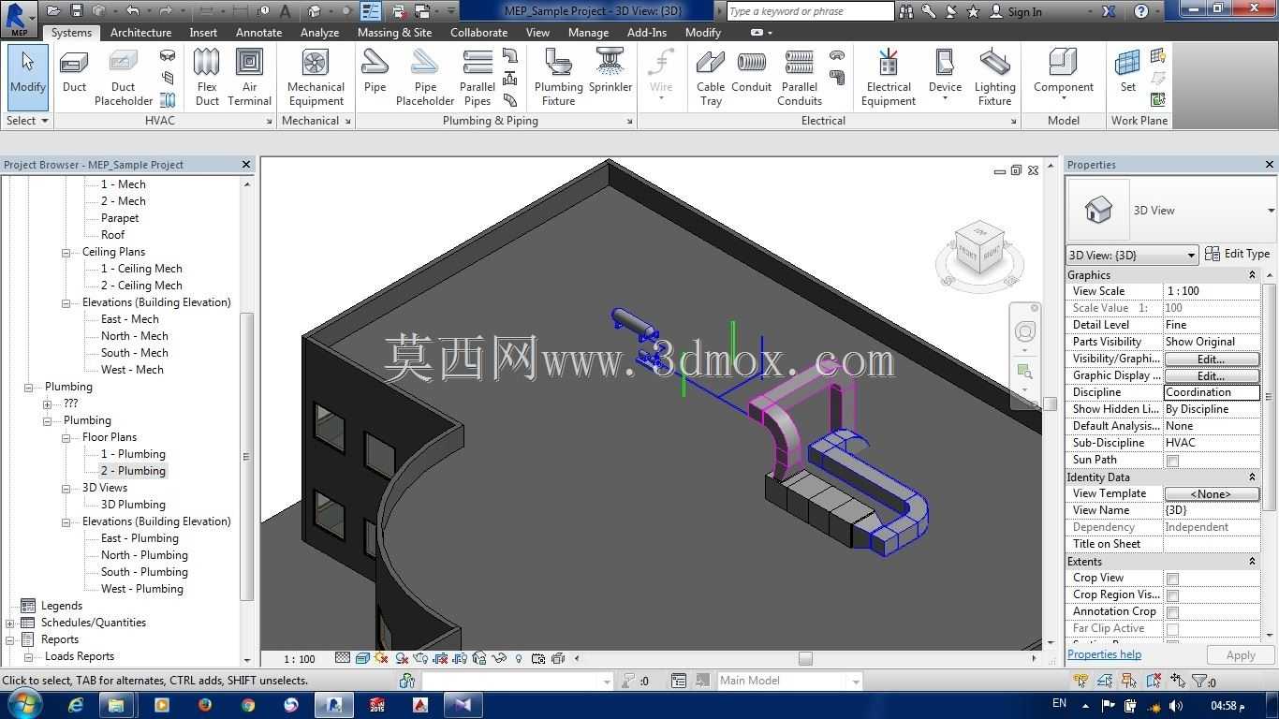This screenshot has height=719, width=1279.
Task: Expand the ??? node under Plumbing
Action: [48, 404]
